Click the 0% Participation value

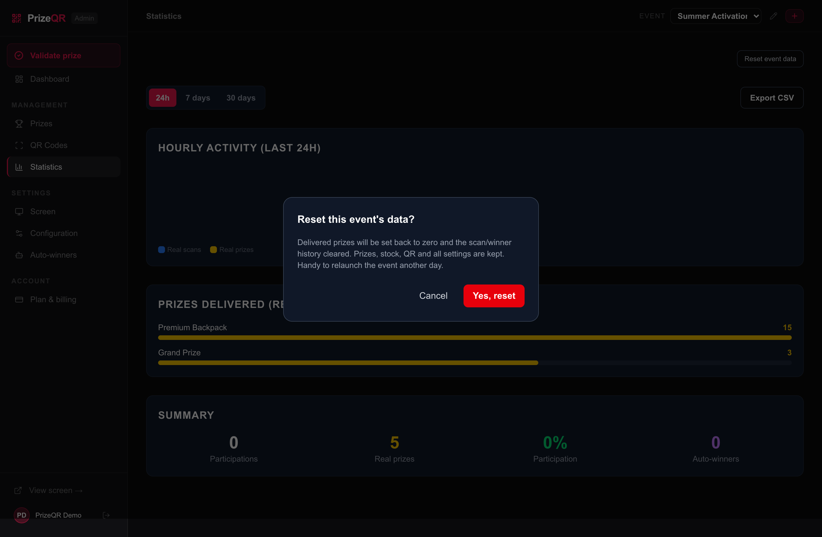coord(555,443)
